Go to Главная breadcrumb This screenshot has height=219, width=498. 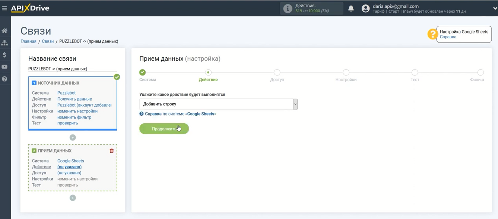(28, 41)
